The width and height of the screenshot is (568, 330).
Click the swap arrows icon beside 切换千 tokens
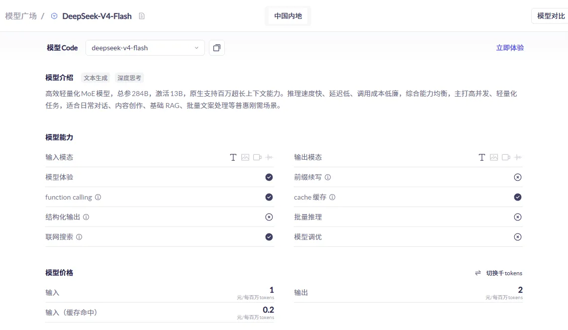click(478, 273)
